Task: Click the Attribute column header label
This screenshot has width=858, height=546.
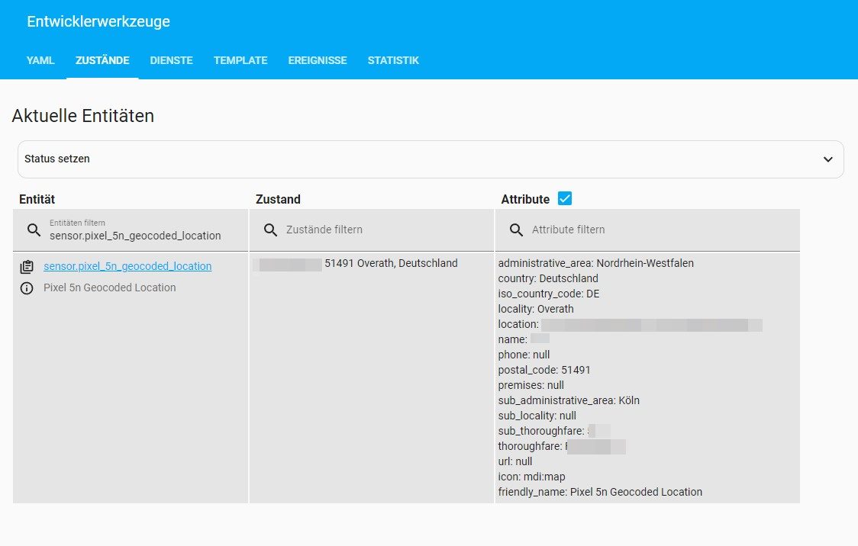Action: [525, 199]
